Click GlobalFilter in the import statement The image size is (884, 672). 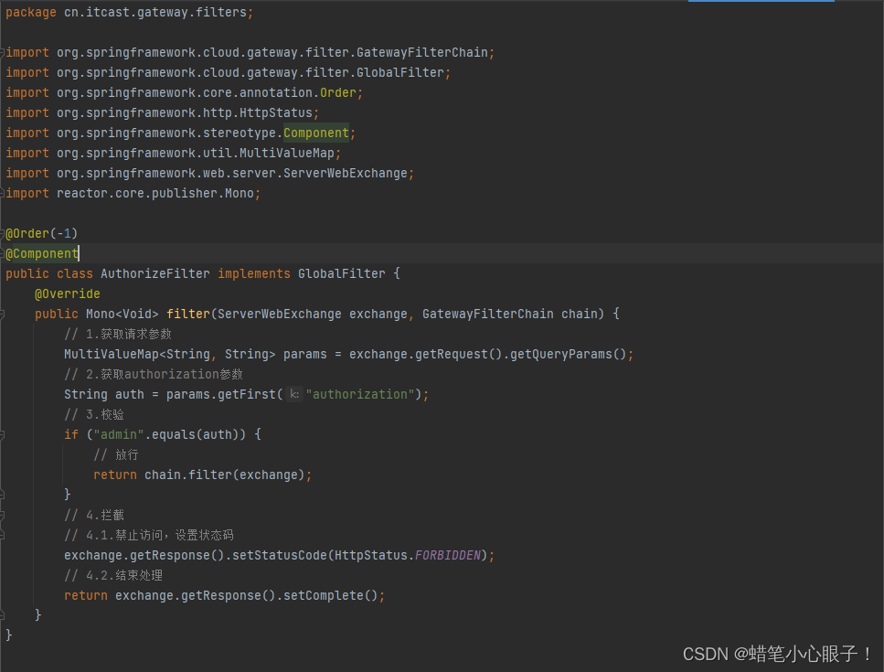tap(400, 73)
